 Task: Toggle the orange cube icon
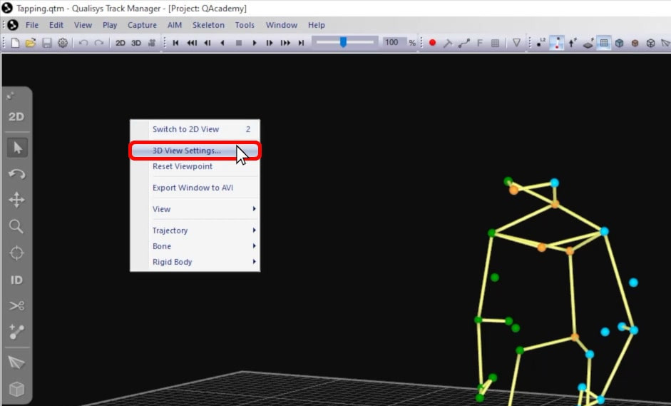coord(635,43)
